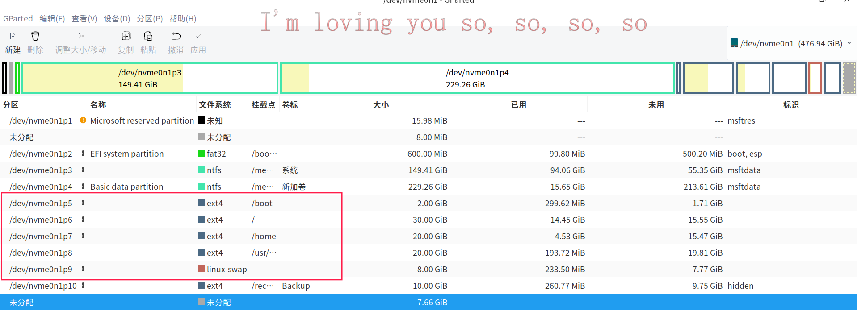The height and width of the screenshot is (324, 857).
Task: Click the red linux-swap filesystem color square
Action: point(202,269)
